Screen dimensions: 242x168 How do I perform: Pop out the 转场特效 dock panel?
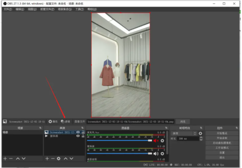click(x=201, y=128)
